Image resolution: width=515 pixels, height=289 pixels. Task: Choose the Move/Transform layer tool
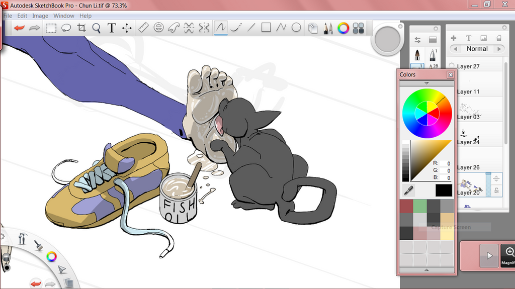coord(127,28)
